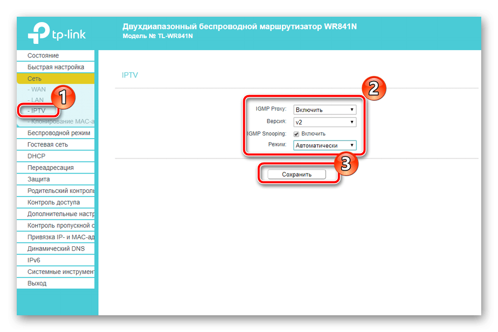Open the Режим dropdown
The height and width of the screenshot is (332, 498).
point(324,145)
